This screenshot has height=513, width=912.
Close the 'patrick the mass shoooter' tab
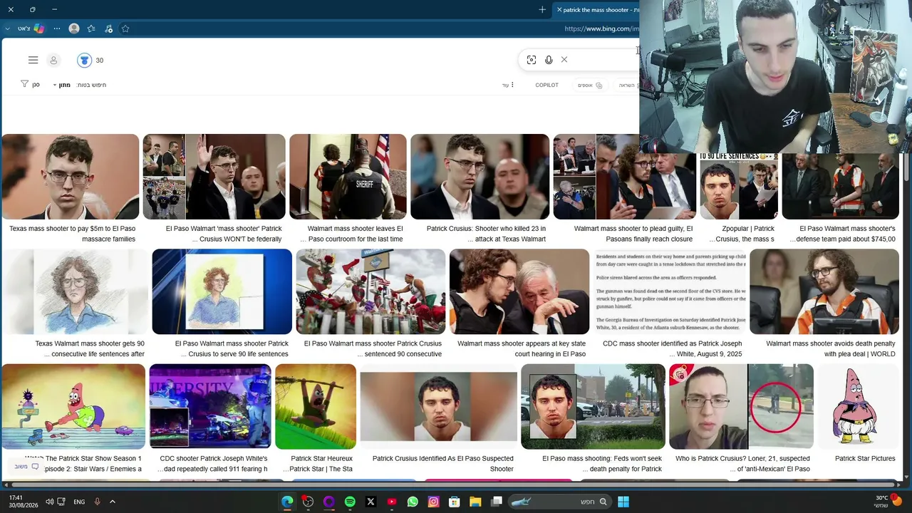(x=559, y=10)
